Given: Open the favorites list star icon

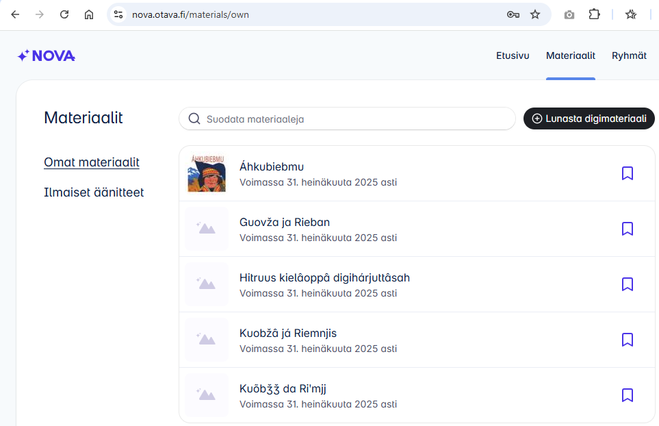Looking at the screenshot, I should point(630,14).
